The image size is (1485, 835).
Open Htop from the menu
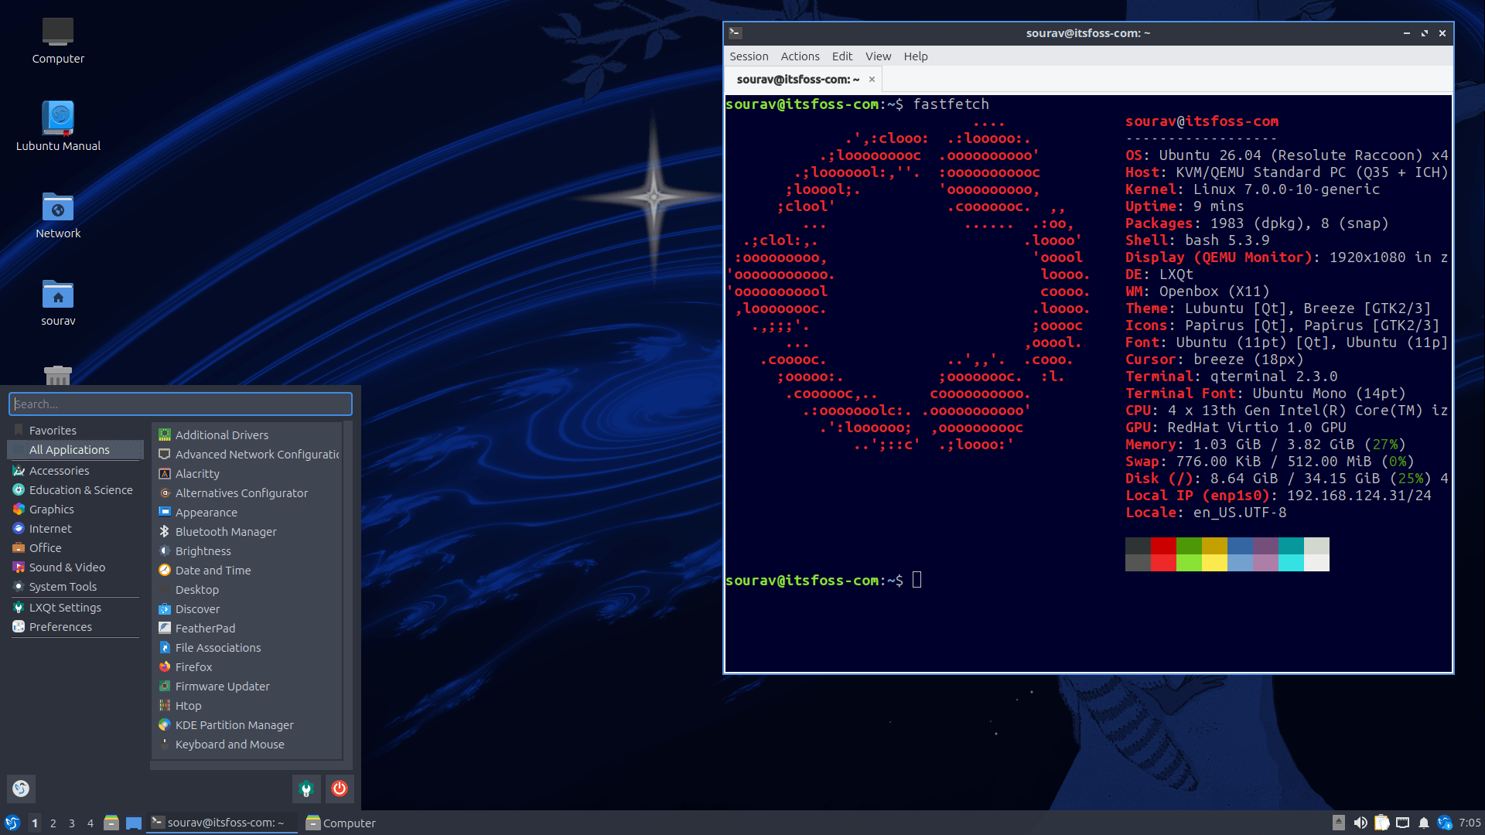[188, 705]
